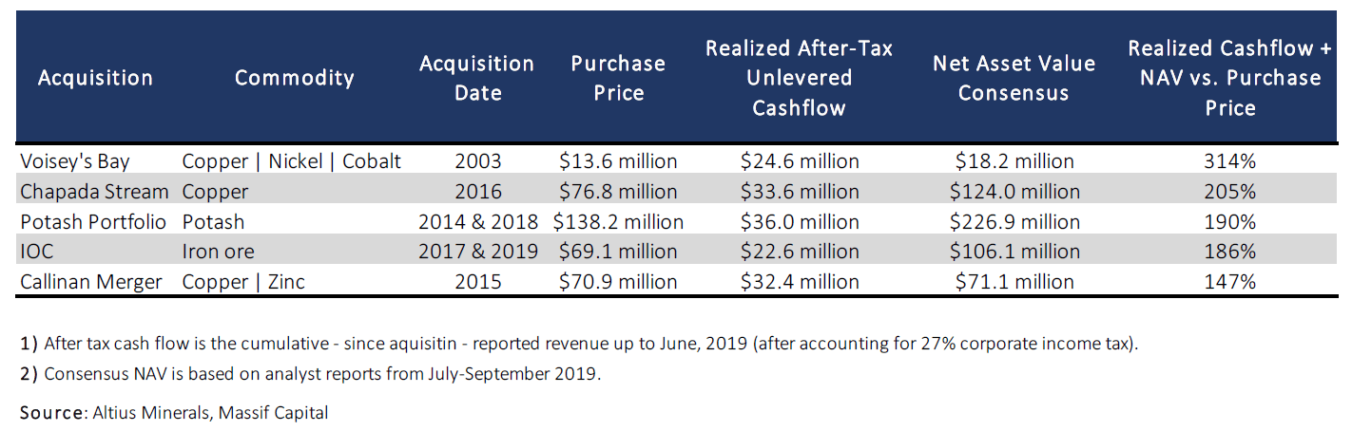This screenshot has height=431, width=1352.
Task: Select footnote 2 about Consensus NAV
Action: click(310, 373)
